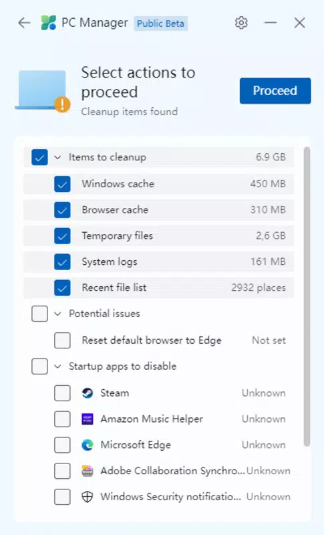The width and height of the screenshot is (324, 535).
Task: Click the Amazon Music Helper label
Action: (152, 419)
